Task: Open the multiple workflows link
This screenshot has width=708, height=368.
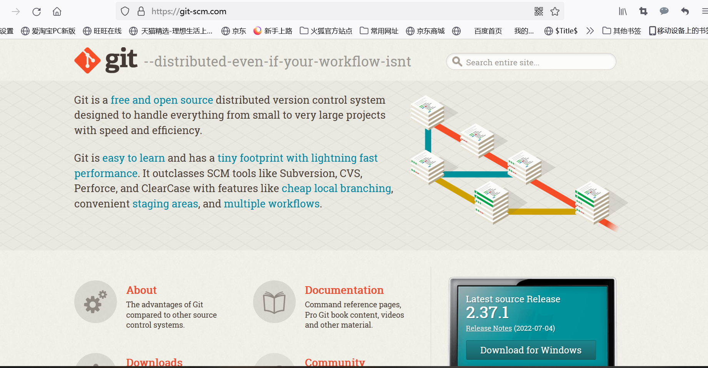Action: tap(272, 204)
